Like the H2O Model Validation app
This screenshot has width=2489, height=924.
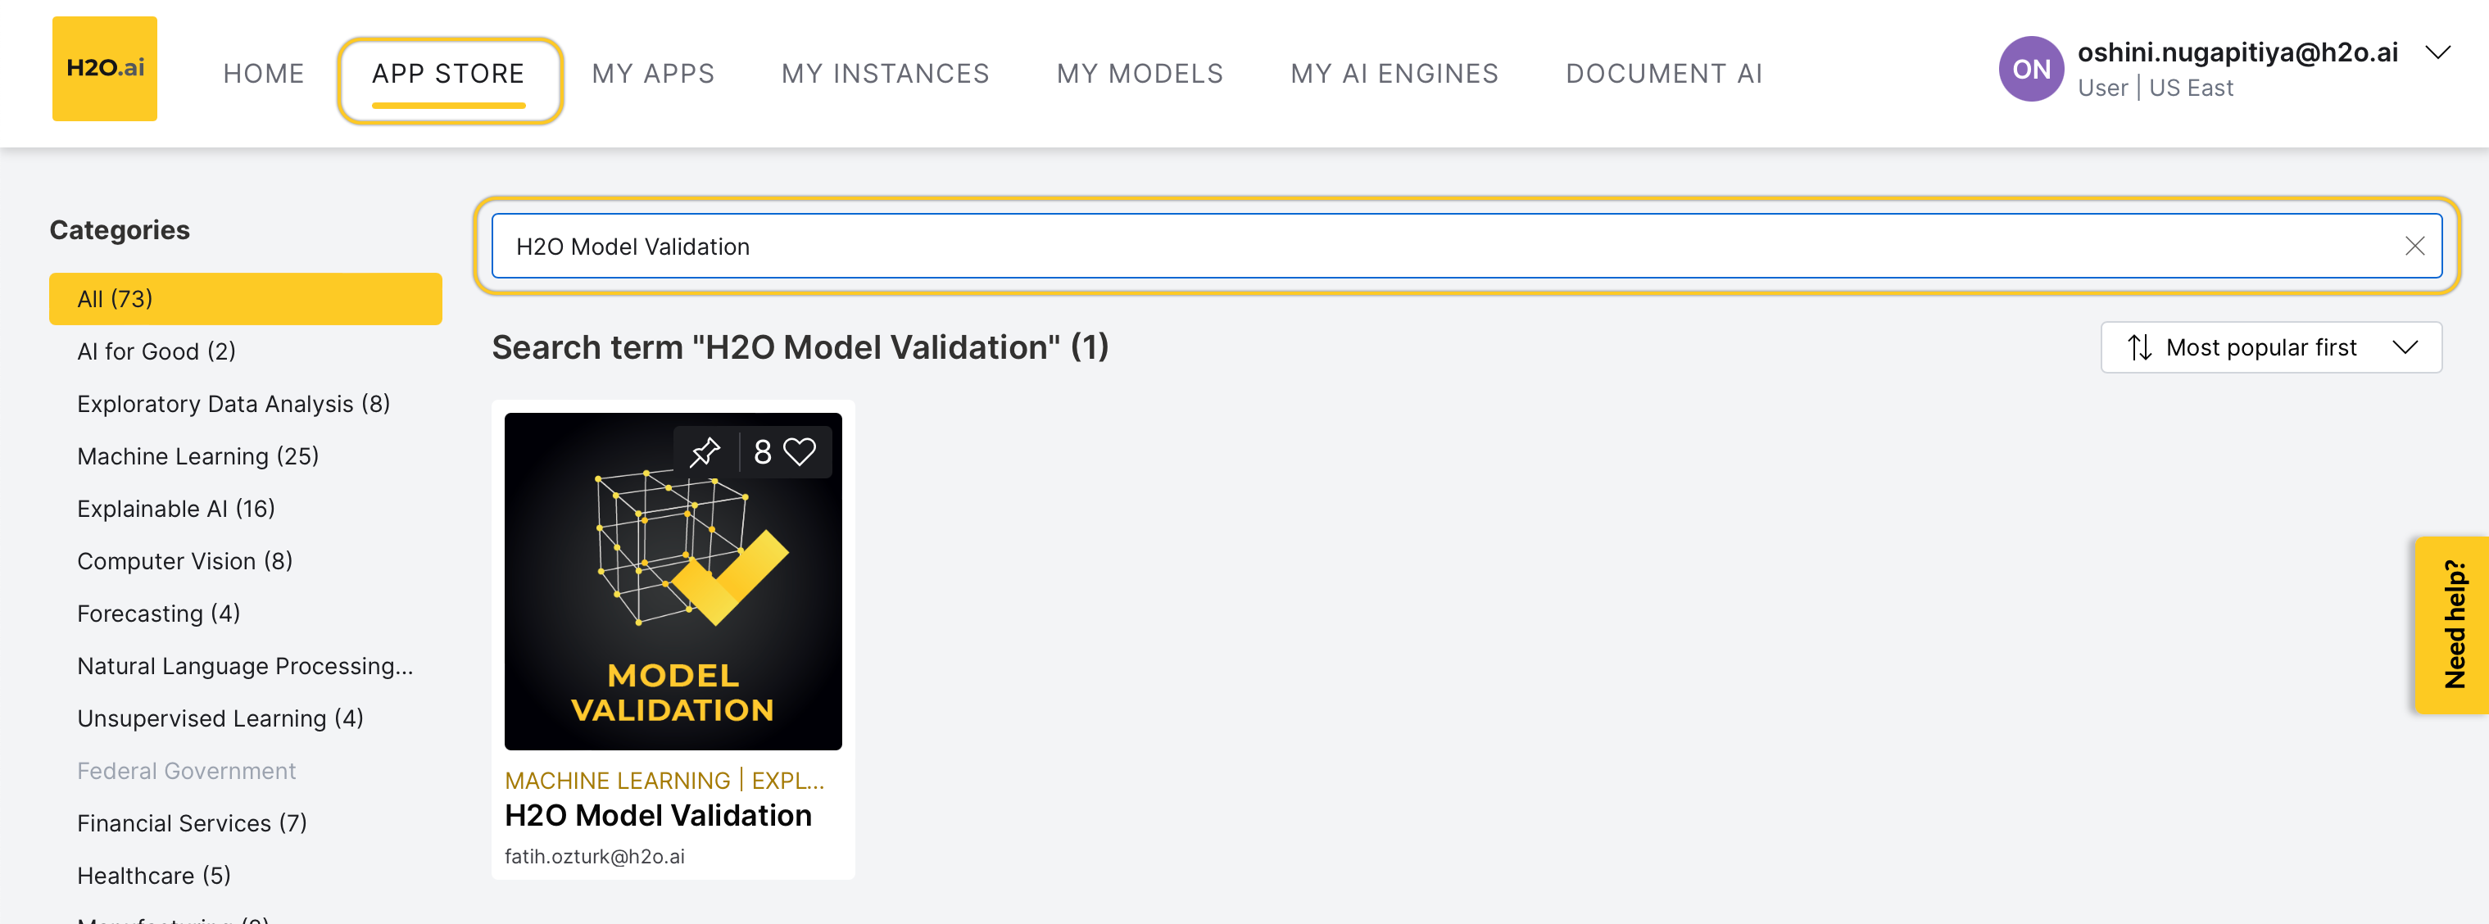click(799, 451)
